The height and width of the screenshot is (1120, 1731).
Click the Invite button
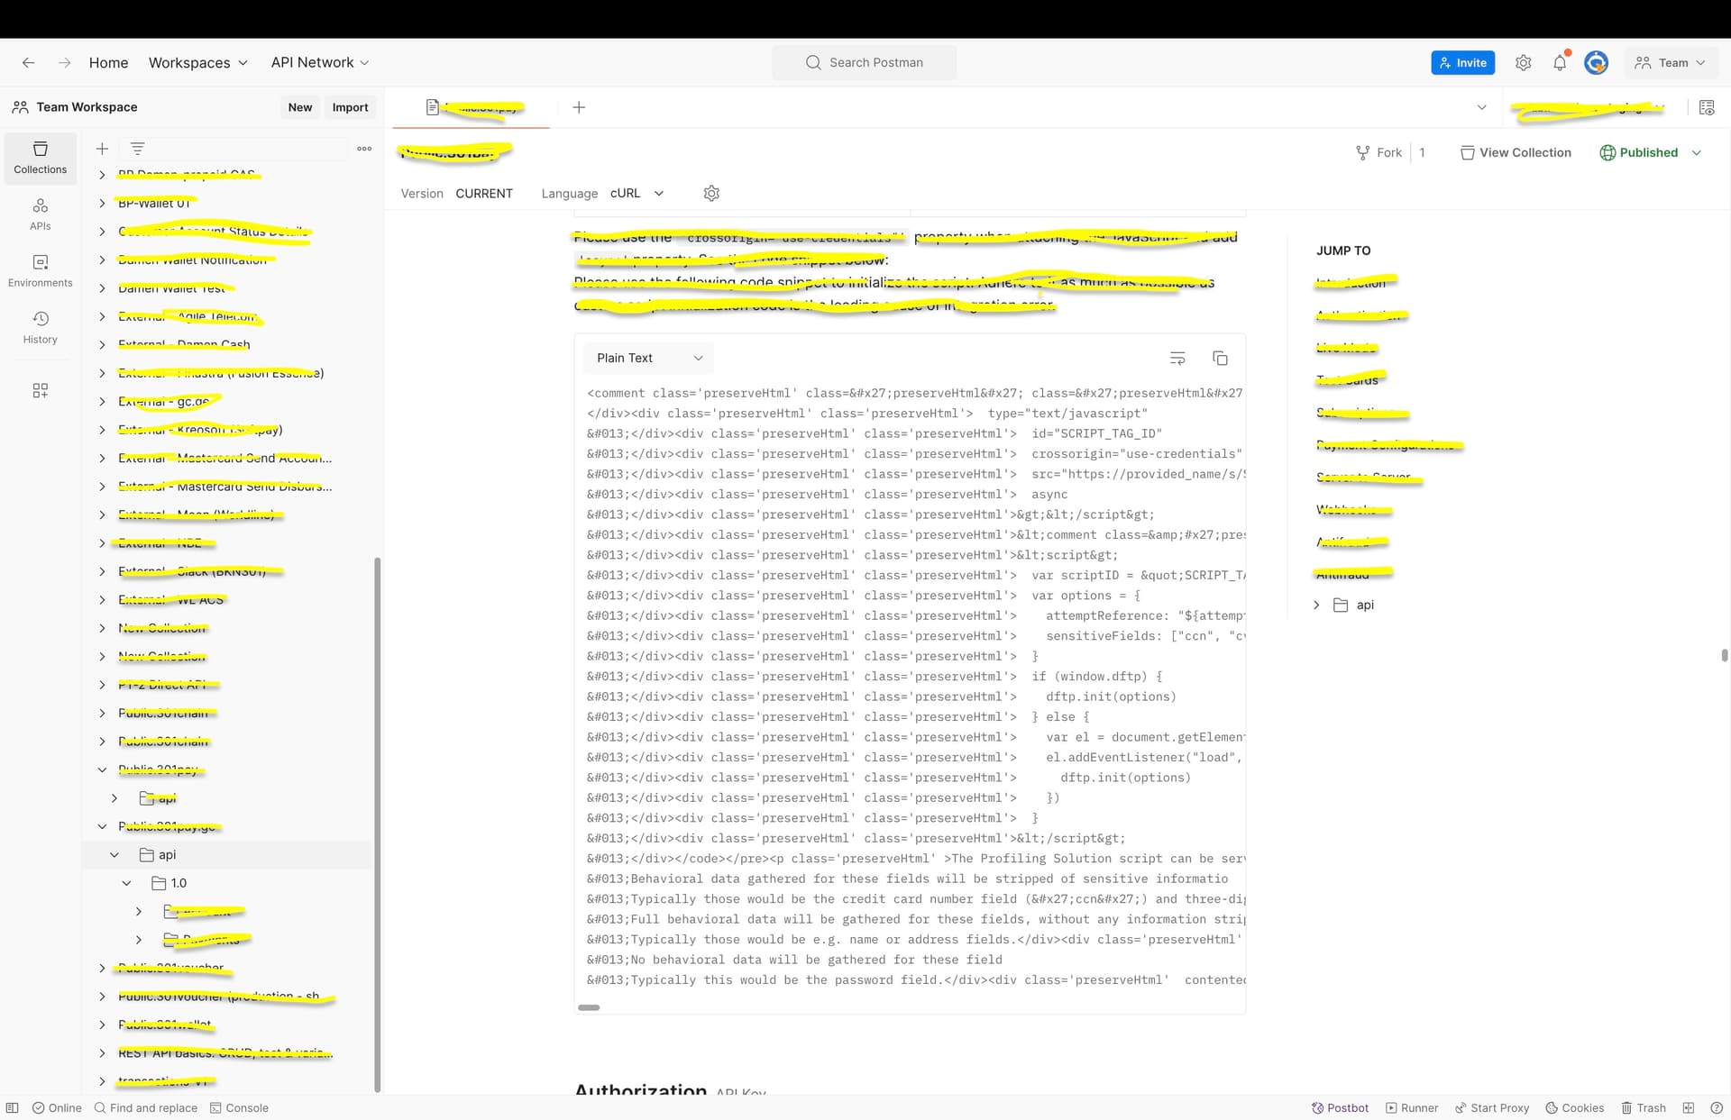[x=1462, y=62]
